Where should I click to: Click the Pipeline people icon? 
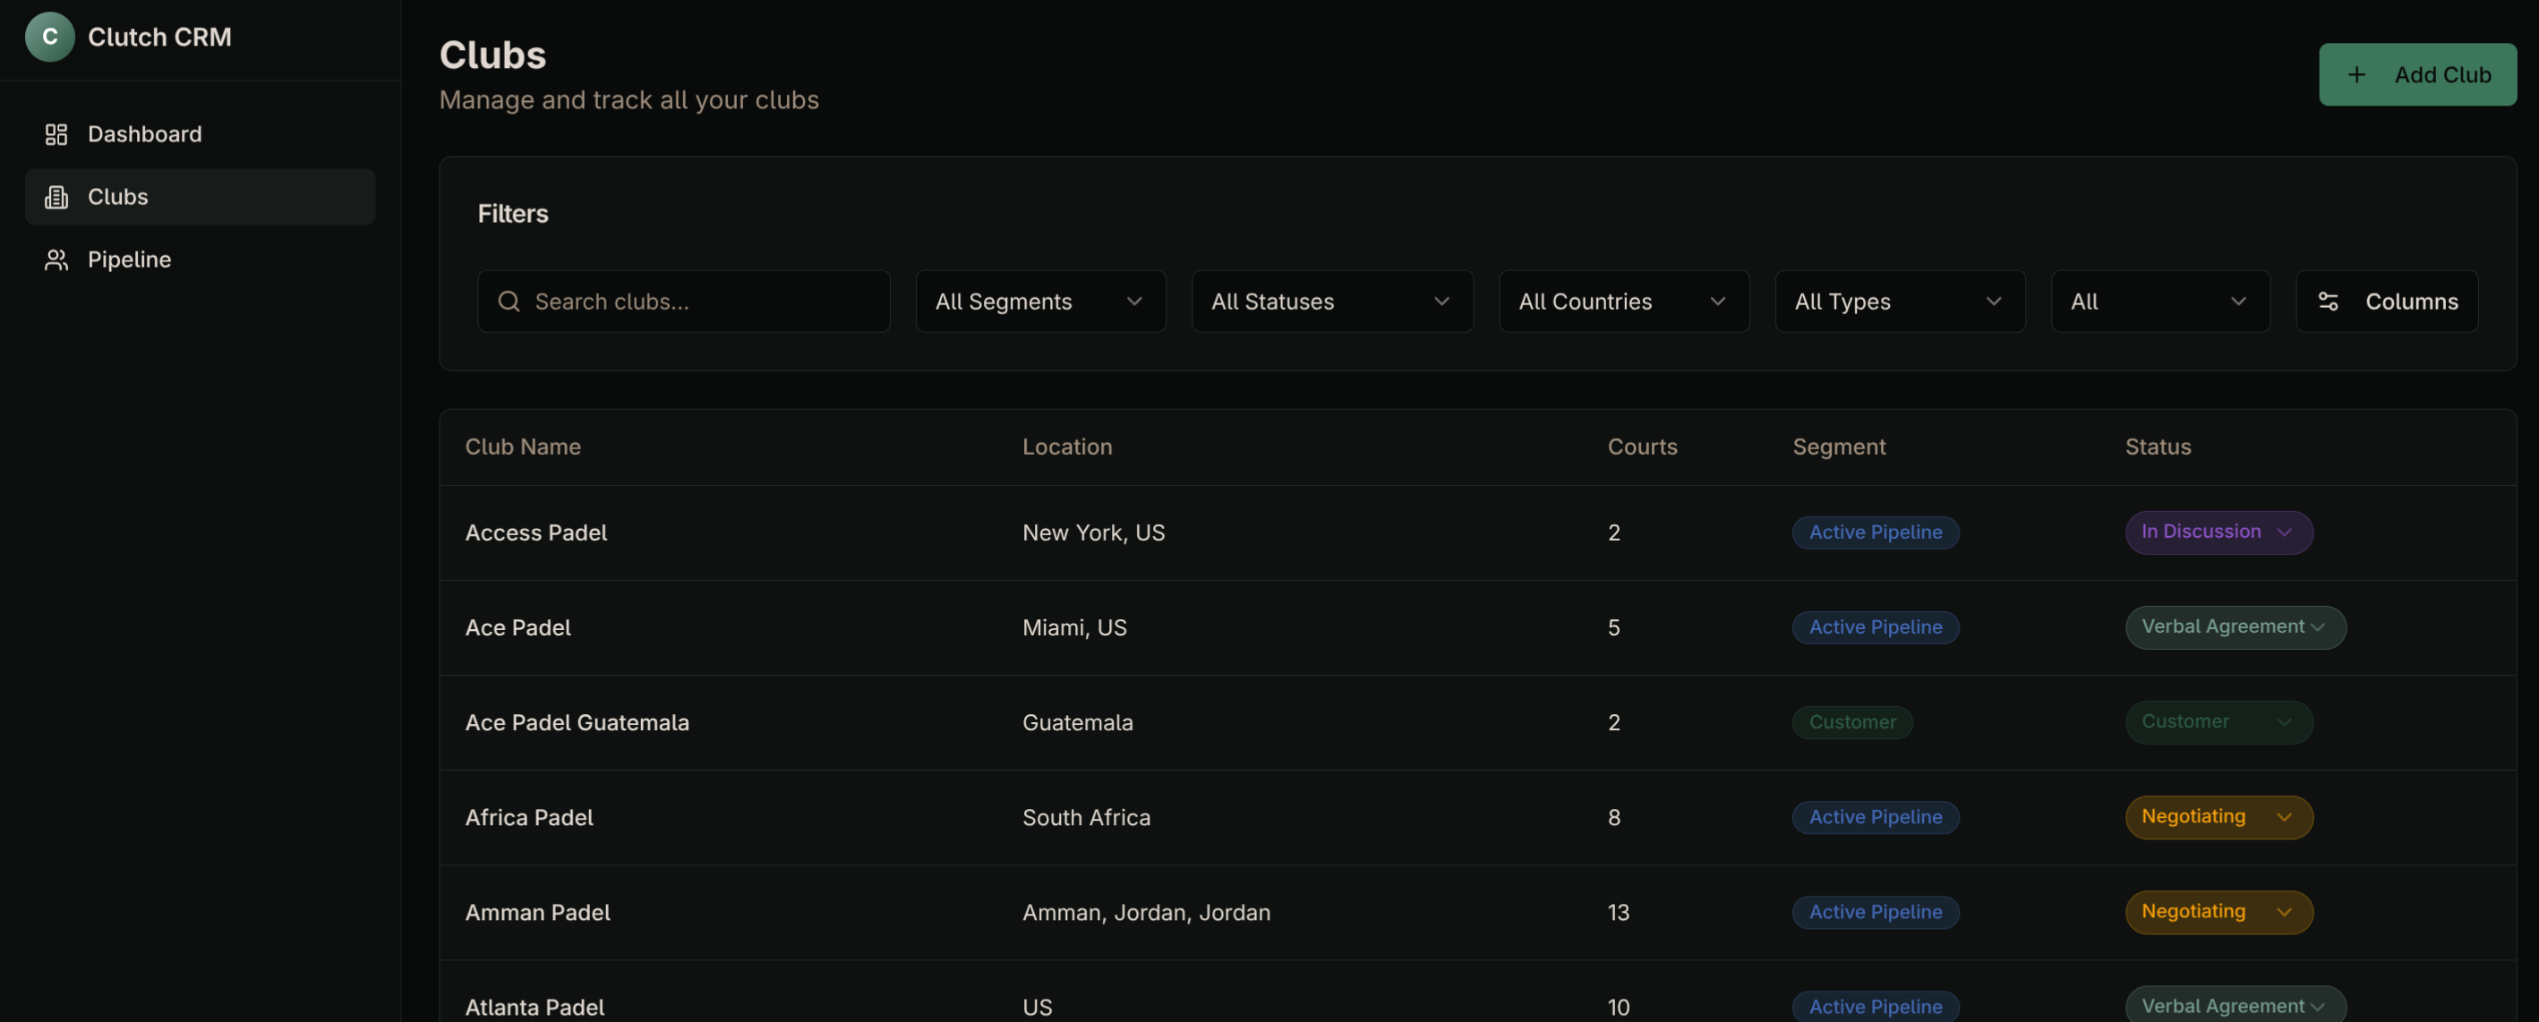pyautogui.click(x=56, y=260)
